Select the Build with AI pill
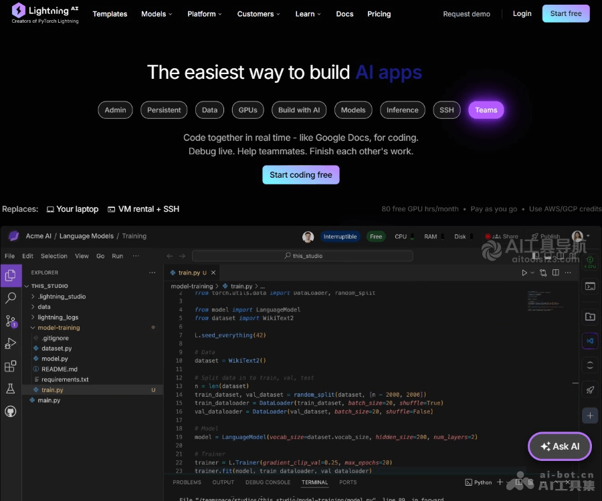 pyautogui.click(x=299, y=110)
